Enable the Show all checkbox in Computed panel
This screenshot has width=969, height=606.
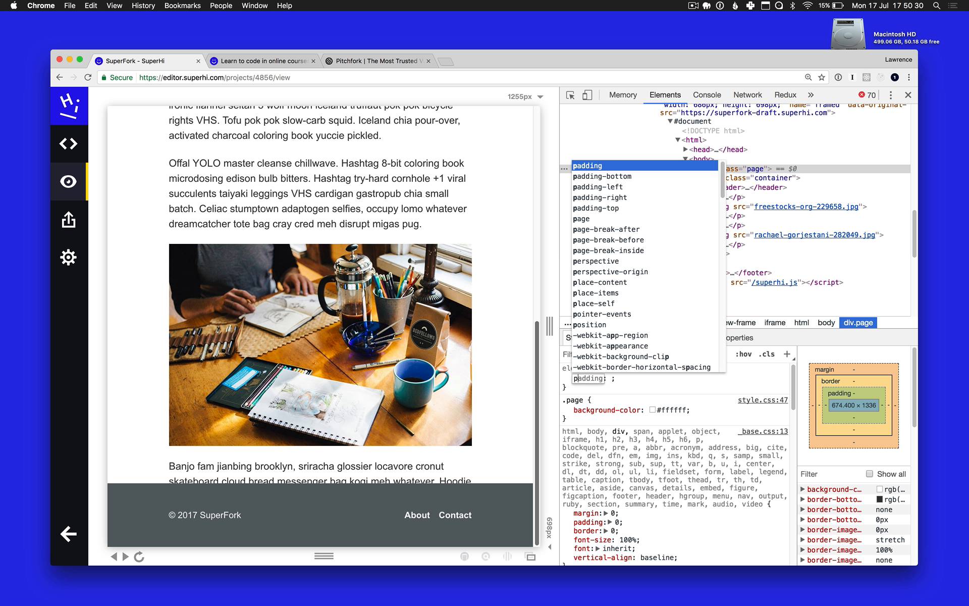[x=869, y=474]
